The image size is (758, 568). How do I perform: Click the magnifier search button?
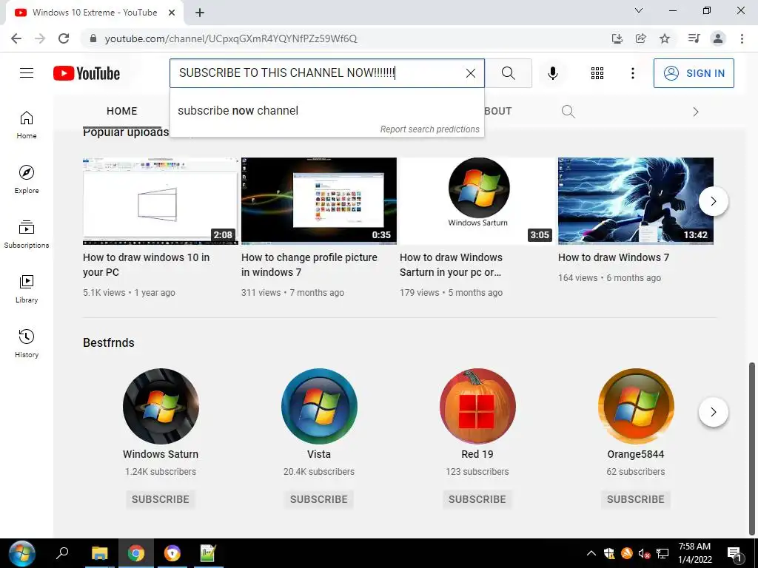point(508,73)
